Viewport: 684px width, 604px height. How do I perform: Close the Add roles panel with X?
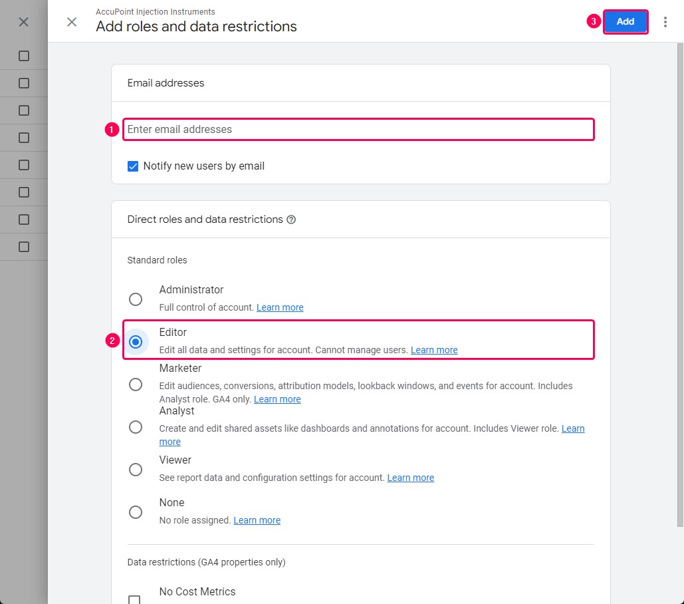click(x=72, y=22)
